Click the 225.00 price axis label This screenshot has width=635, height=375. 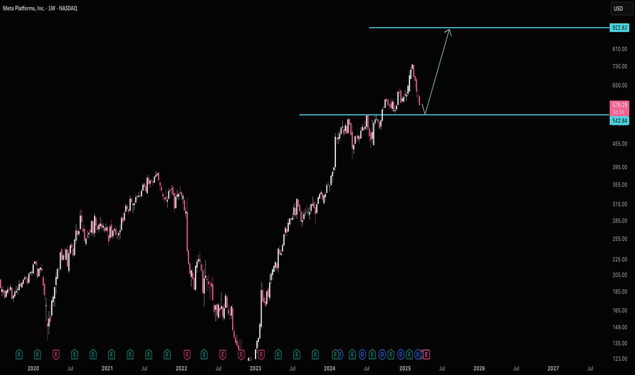point(619,260)
